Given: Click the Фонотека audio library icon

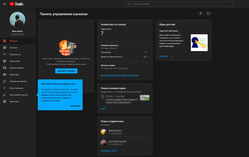Looking at the screenshot, I should 4,101.
